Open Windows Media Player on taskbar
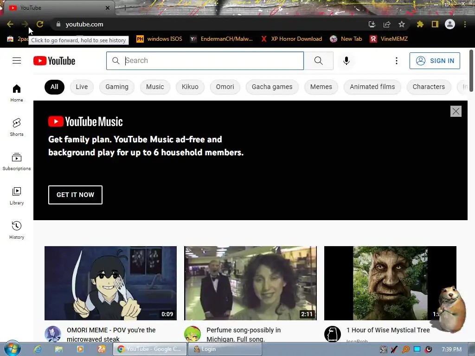The image size is (475, 356). point(80,349)
